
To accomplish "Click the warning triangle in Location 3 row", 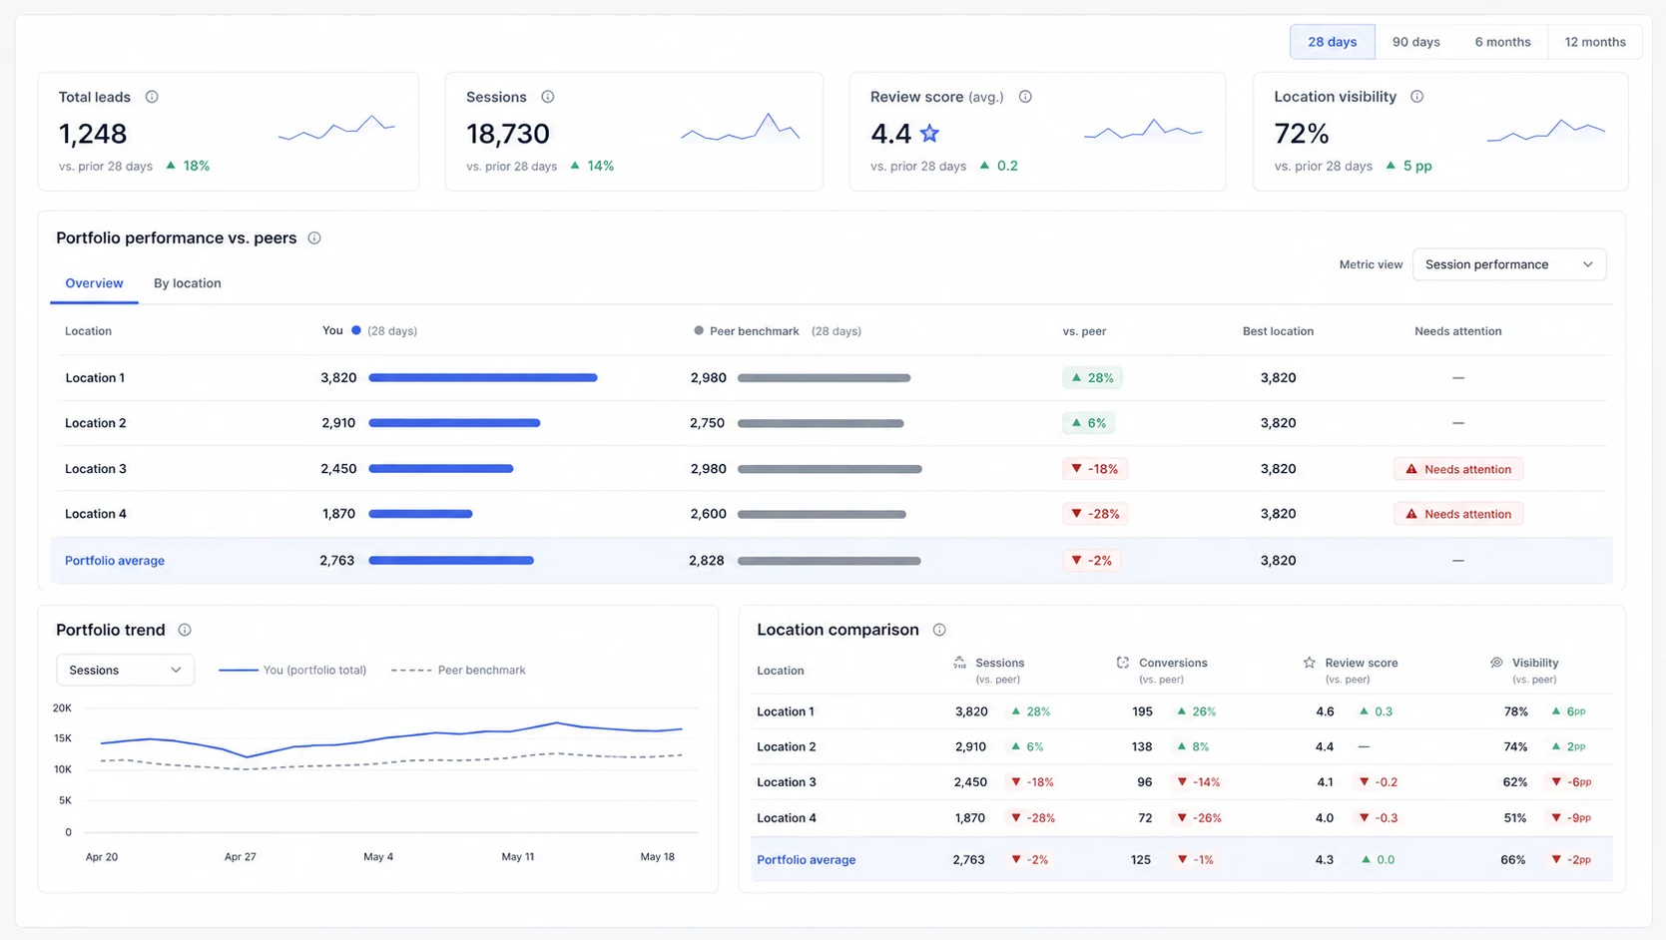I will coord(1411,469).
